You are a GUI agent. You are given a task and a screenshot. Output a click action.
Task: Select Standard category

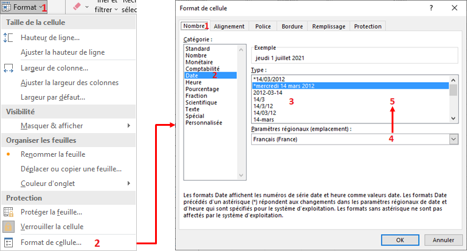210,49
